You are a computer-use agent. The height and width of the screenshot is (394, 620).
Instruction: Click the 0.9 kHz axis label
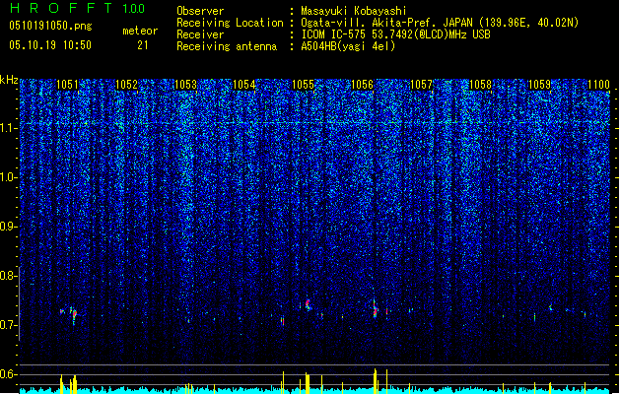(8, 227)
